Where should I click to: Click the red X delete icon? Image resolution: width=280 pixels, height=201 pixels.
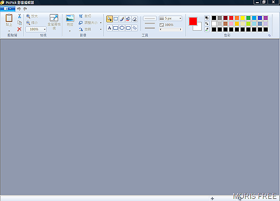(x=19, y=29)
